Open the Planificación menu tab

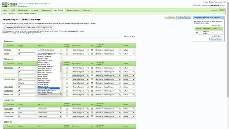[x=23, y=10]
